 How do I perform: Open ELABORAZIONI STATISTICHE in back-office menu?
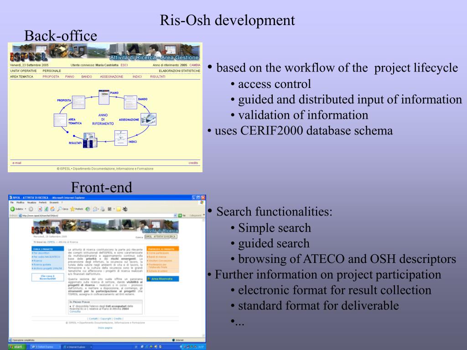coord(179,71)
